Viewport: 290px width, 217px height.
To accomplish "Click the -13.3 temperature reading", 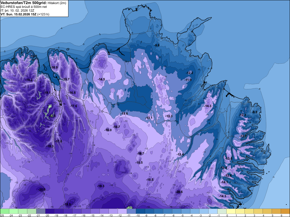I will 169,116.
